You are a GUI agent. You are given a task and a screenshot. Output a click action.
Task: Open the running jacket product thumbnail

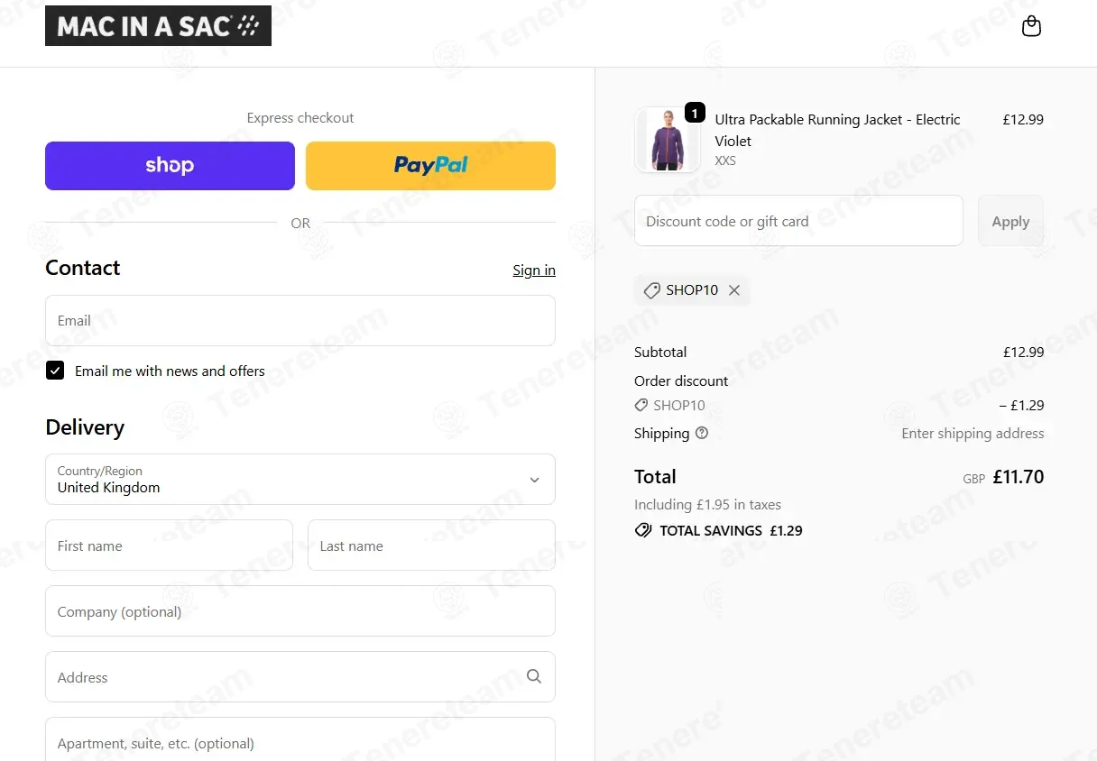668,140
